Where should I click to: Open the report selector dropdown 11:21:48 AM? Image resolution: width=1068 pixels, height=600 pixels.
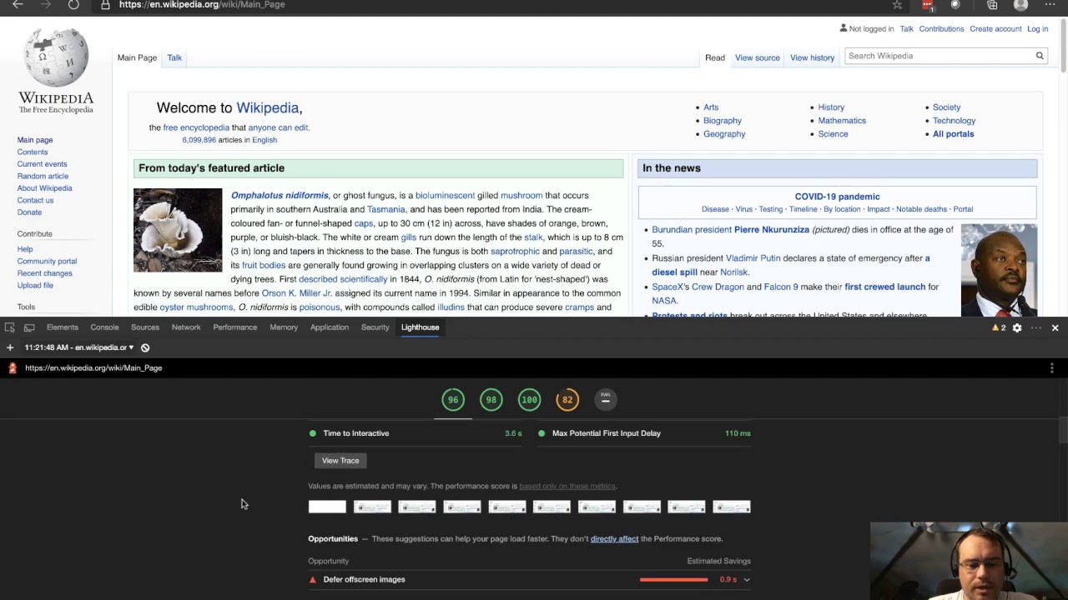pos(79,347)
